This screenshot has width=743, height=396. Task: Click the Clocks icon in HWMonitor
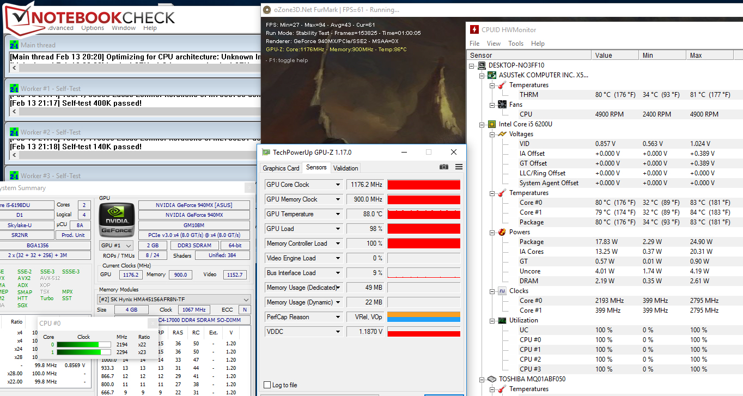pos(502,291)
